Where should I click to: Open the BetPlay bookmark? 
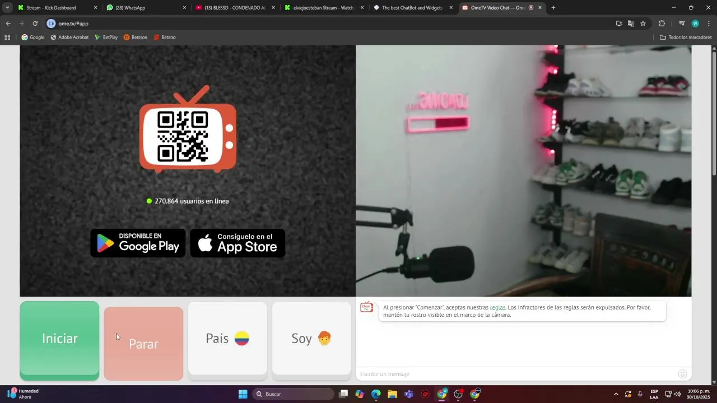106,38
